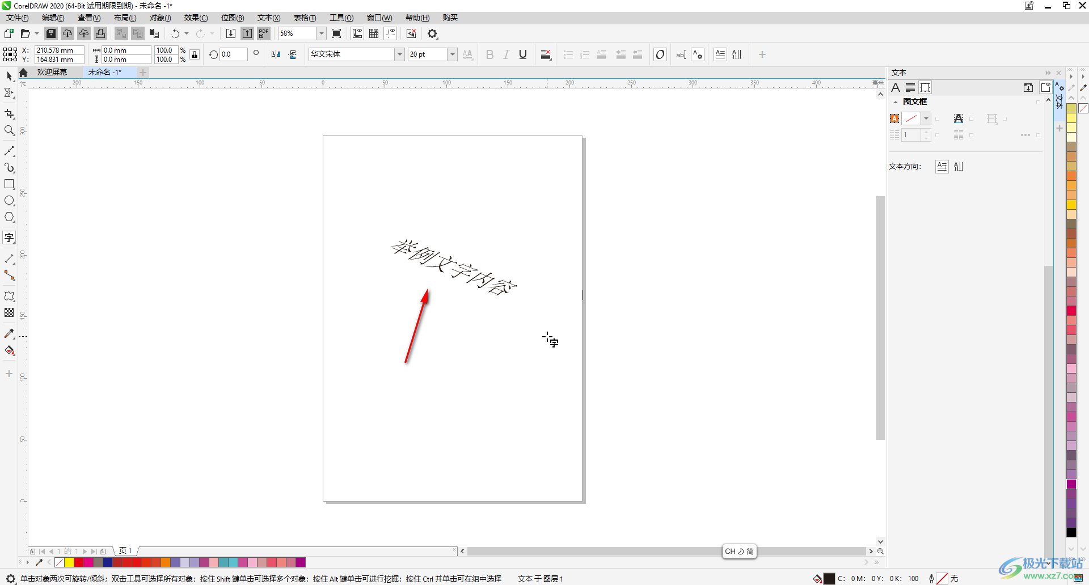Select the Rectangle tool

[x=9, y=184]
